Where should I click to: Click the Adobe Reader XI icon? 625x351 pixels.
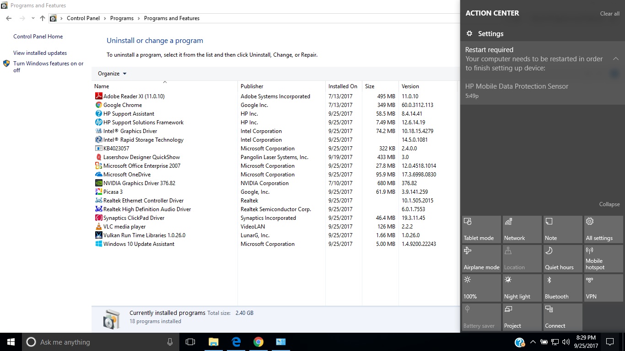click(98, 96)
